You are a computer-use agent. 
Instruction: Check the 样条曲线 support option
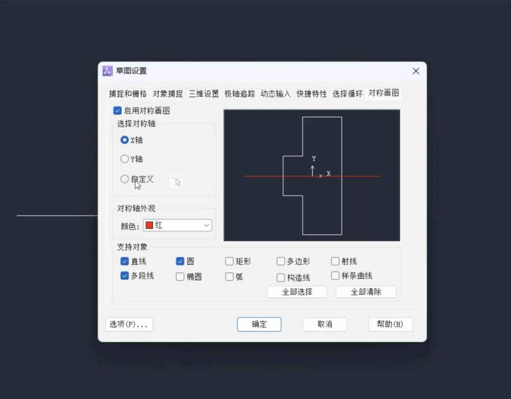pyautogui.click(x=335, y=276)
